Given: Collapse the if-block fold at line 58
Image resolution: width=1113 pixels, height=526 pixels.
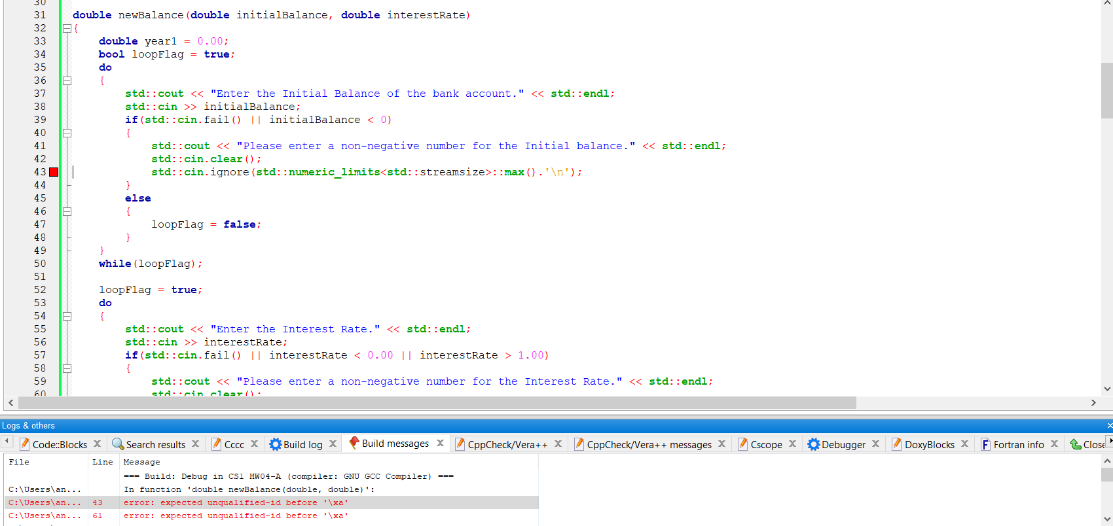Looking at the screenshot, I should [67, 368].
